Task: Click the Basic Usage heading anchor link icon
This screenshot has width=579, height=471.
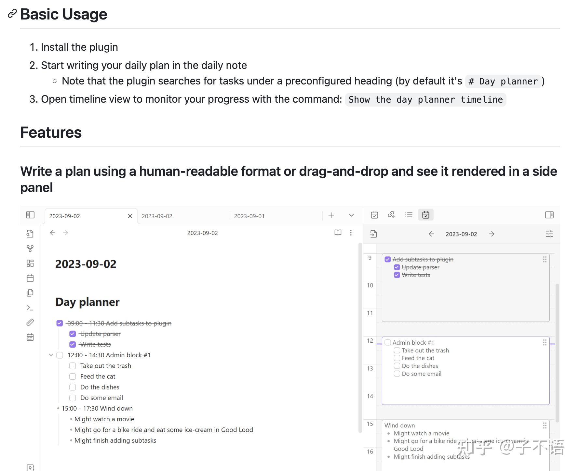Action: [12, 14]
